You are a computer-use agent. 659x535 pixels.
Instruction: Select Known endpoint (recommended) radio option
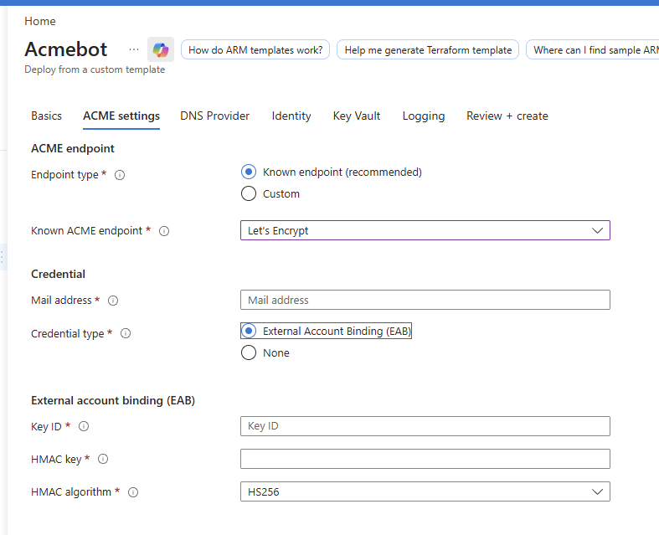click(249, 172)
